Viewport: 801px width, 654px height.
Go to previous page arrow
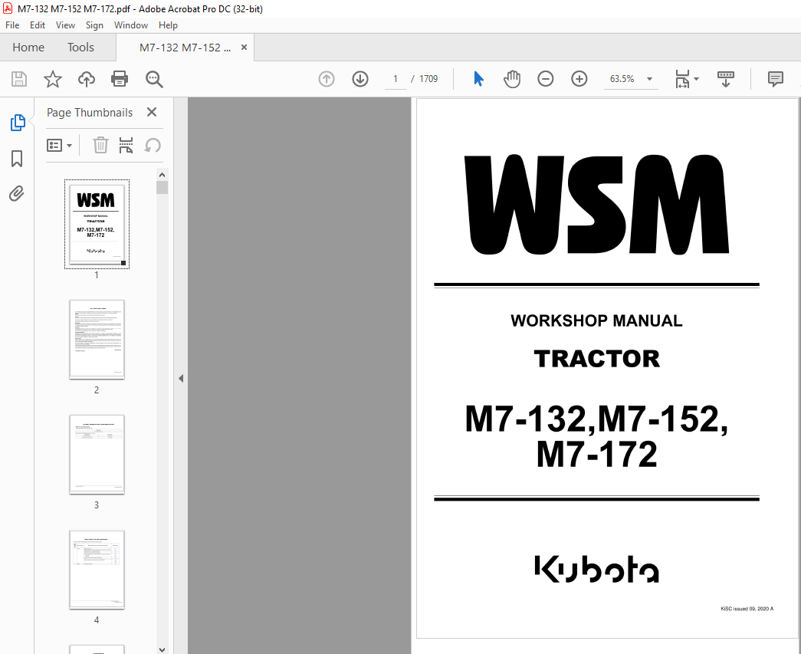pyautogui.click(x=327, y=79)
